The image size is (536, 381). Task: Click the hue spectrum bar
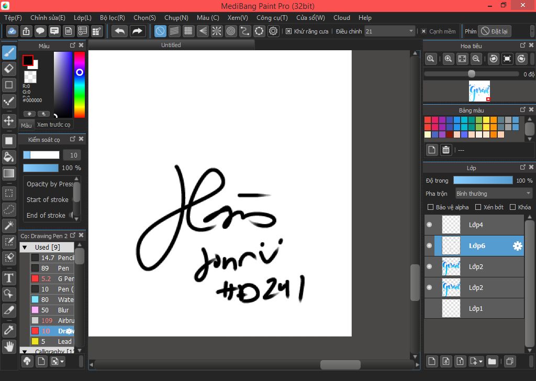click(80, 84)
